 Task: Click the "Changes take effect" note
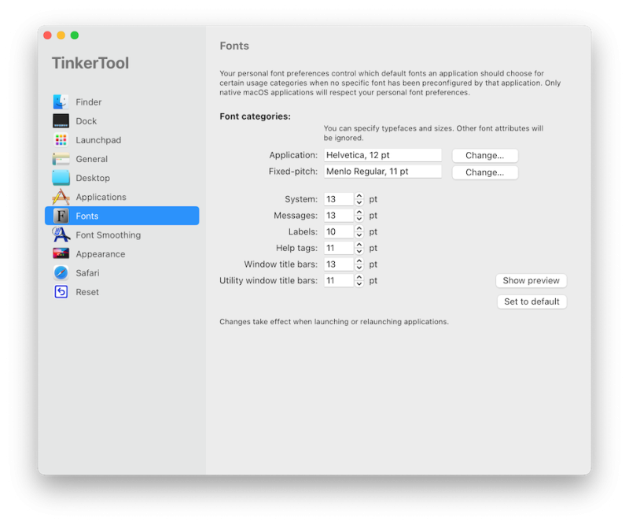[334, 322]
